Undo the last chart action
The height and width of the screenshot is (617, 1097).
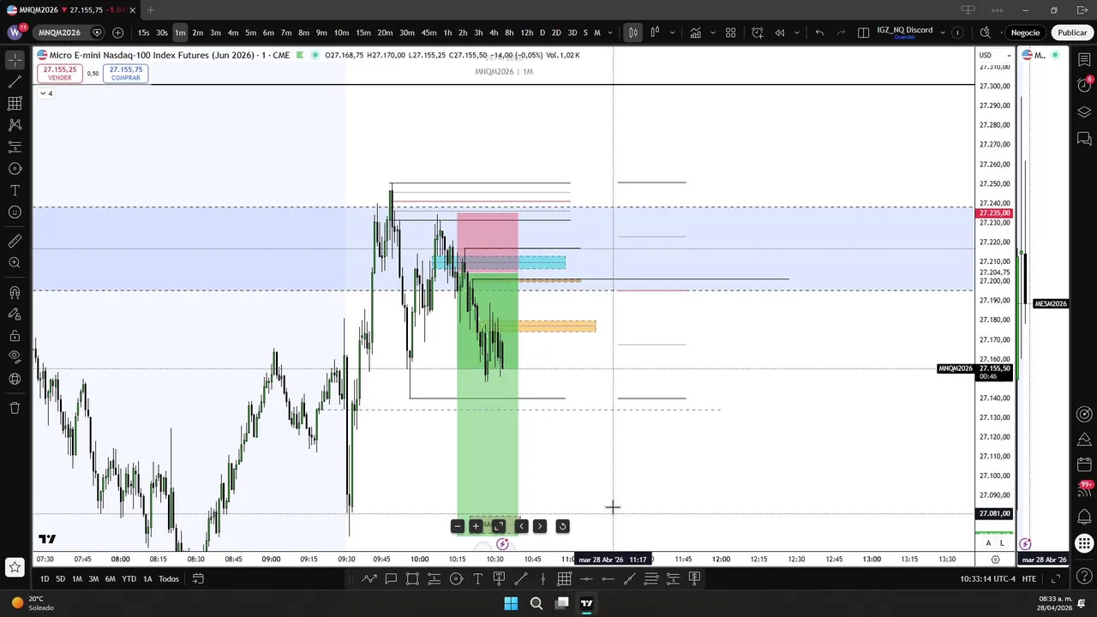[x=819, y=33]
